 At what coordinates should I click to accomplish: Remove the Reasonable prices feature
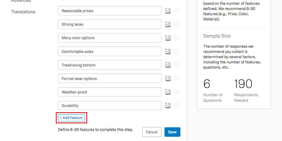click(x=176, y=11)
